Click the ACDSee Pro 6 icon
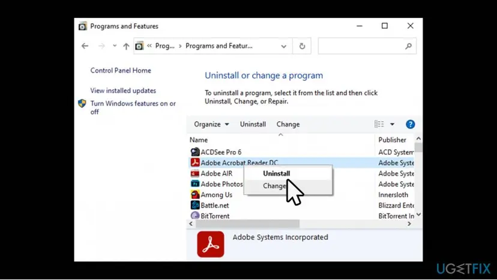Viewport: 497px width, 280px height. [195, 152]
